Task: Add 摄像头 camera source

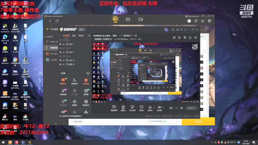Action: [x=123, y=108]
